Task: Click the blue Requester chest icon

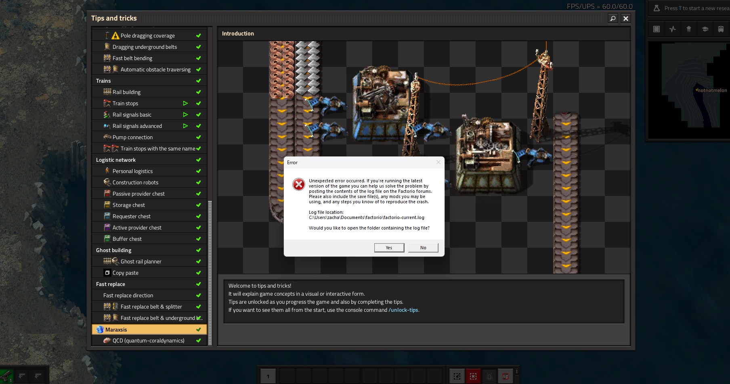Action: [x=107, y=216]
